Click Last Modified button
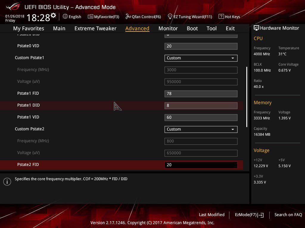 click(x=212, y=215)
